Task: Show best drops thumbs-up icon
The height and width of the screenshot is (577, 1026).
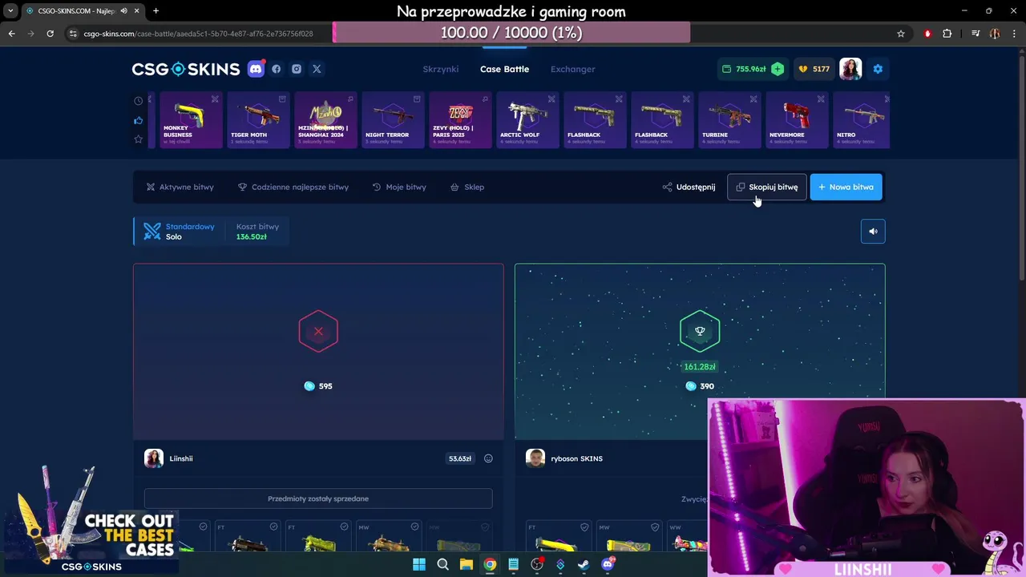Action: pyautogui.click(x=139, y=120)
